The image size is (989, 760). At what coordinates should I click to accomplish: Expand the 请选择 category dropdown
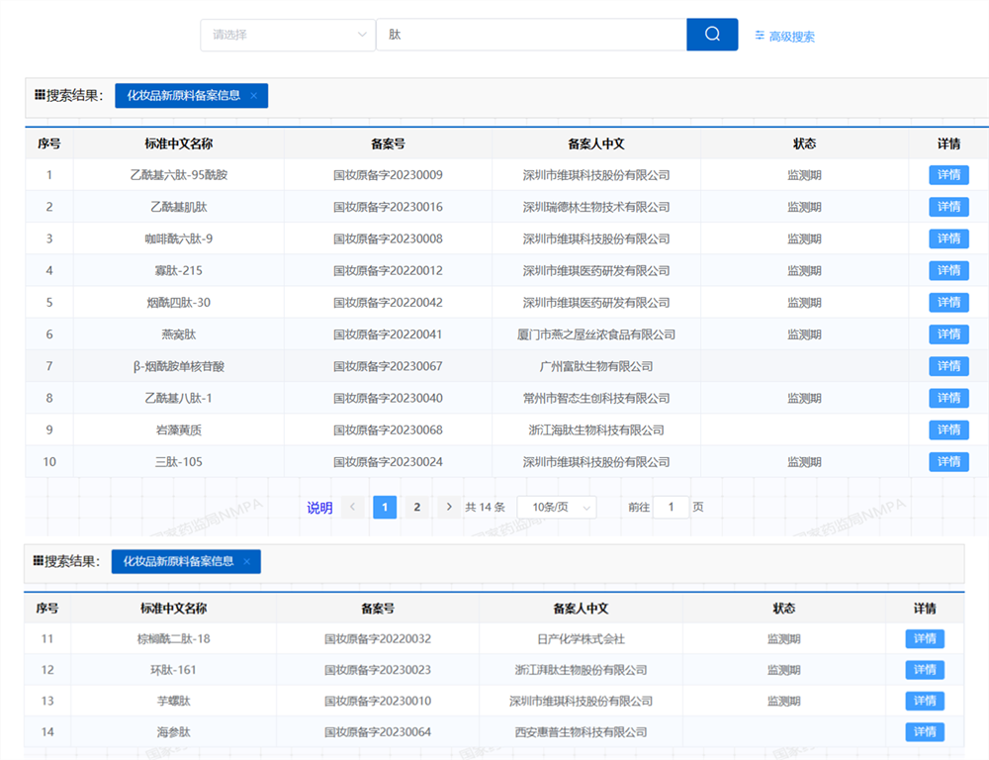pyautogui.click(x=287, y=35)
